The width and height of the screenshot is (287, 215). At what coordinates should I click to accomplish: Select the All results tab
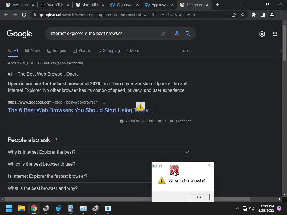pos(13,51)
